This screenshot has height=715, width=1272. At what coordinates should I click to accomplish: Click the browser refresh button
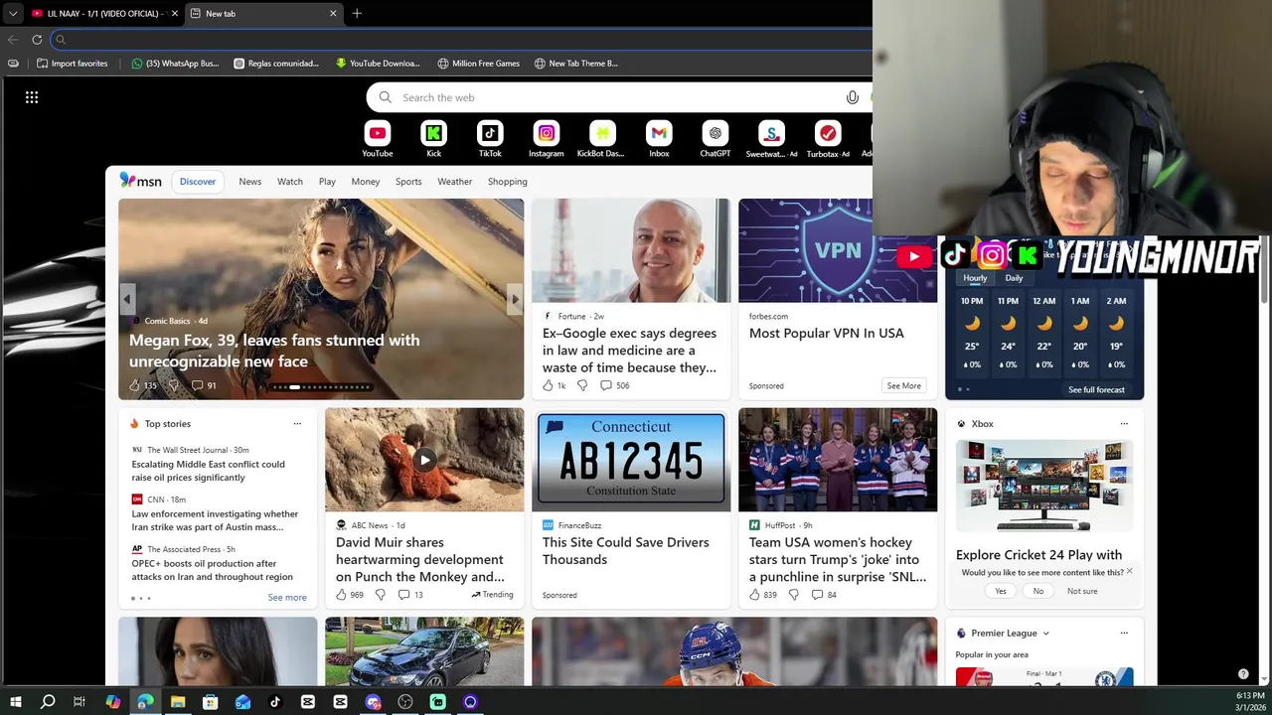click(37, 40)
